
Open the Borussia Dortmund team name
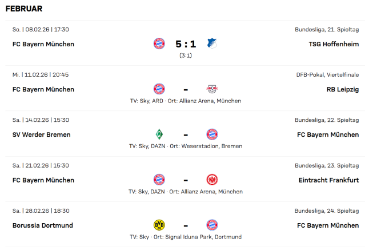pyautogui.click(x=43, y=225)
